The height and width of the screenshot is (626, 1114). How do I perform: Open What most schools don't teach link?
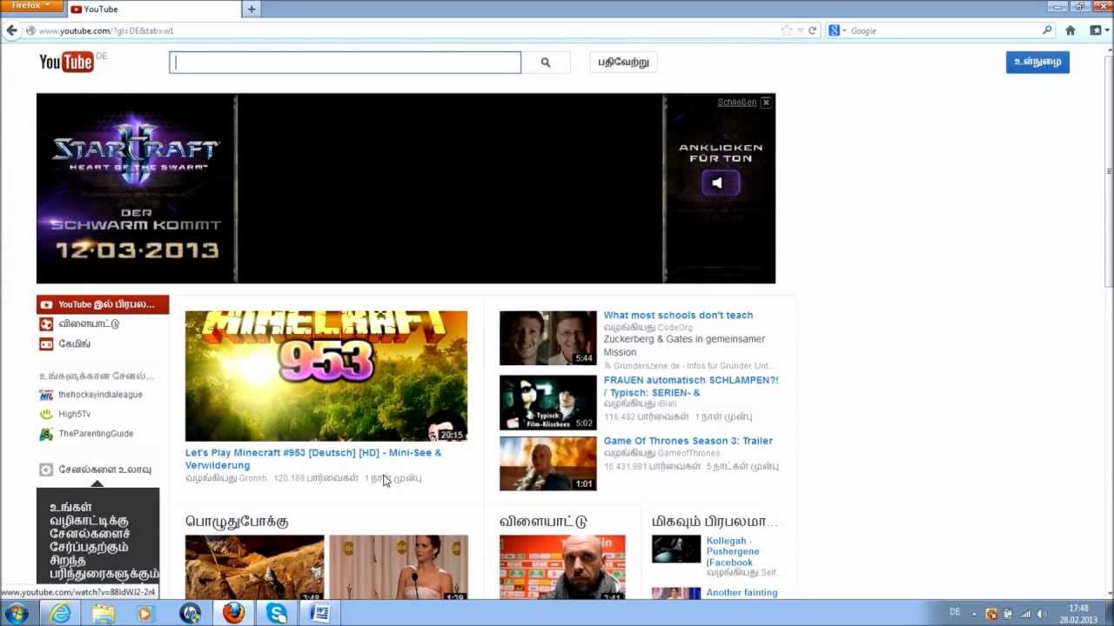[x=678, y=316]
